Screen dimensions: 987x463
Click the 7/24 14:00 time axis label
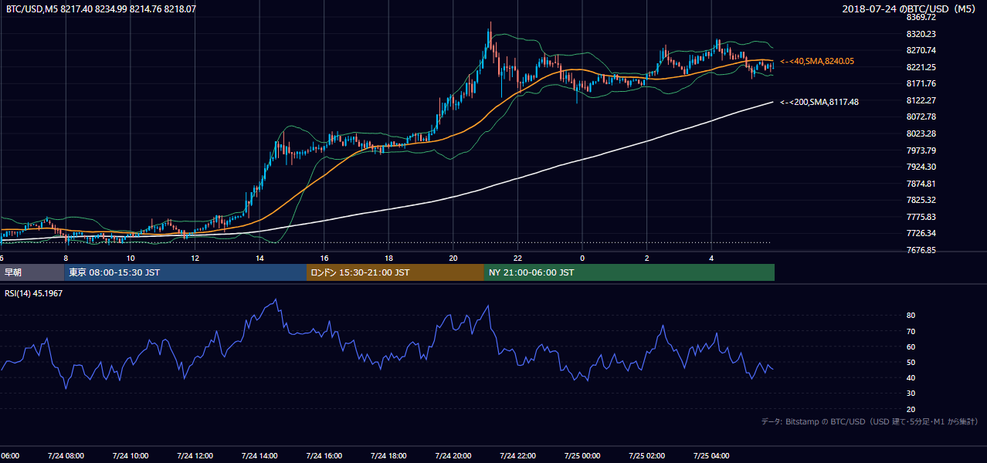[x=259, y=455]
